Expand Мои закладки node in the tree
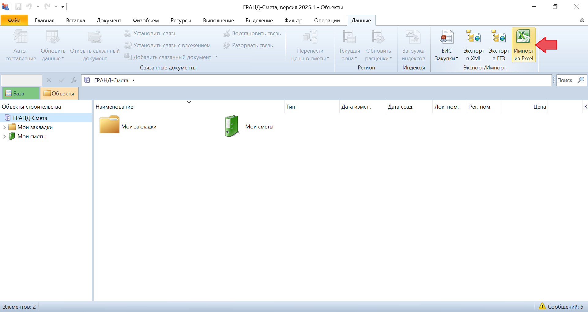 (4, 127)
